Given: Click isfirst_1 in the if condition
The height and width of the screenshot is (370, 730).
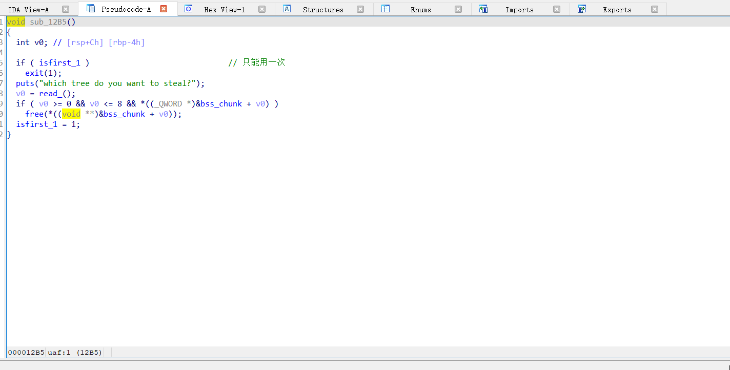Looking at the screenshot, I should (x=60, y=63).
